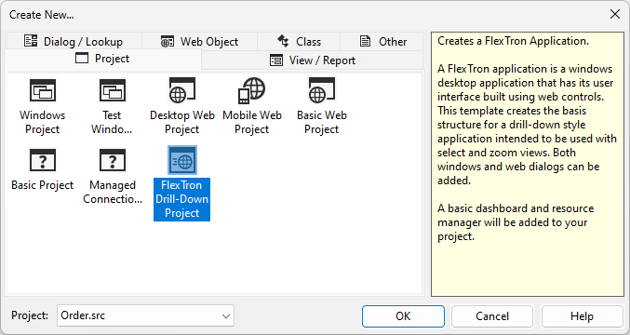Click the 'Mobile Web Project' label
Screen dimensions: 630x335
pos(252,122)
